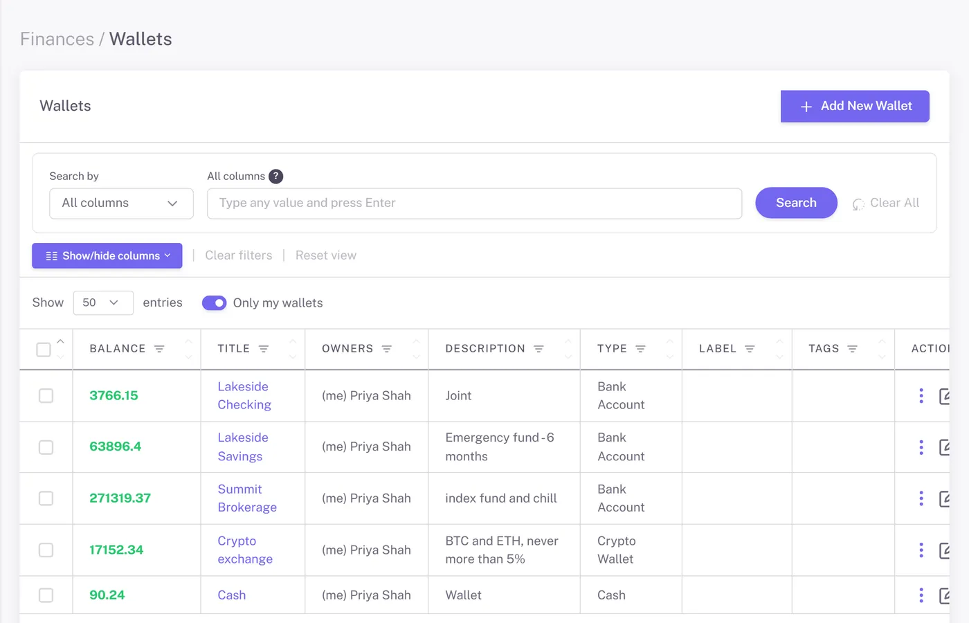The image size is (969, 623).
Task: Open filter icon on Type column
Action: pyautogui.click(x=640, y=349)
